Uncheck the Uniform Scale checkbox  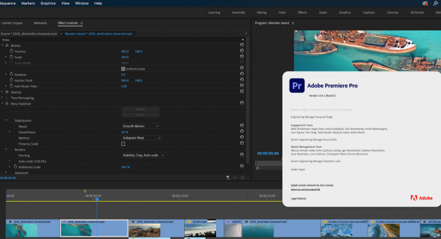click(123, 69)
